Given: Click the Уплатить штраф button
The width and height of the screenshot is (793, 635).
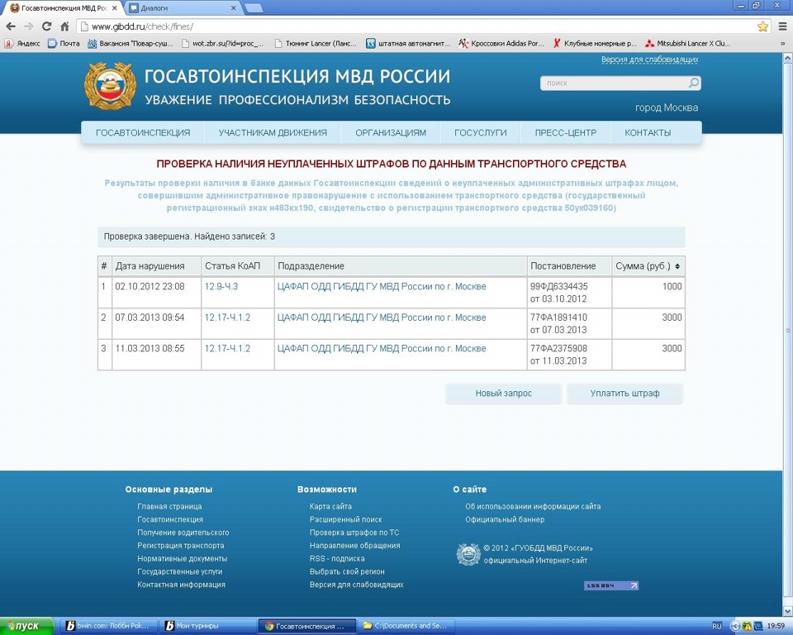Looking at the screenshot, I should point(624,394).
